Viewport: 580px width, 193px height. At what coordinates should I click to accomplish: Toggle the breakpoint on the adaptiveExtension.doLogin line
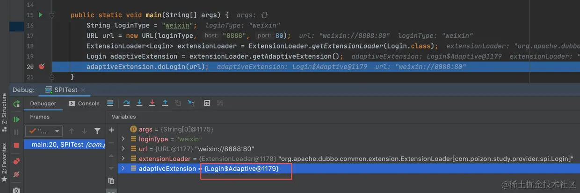pos(42,67)
